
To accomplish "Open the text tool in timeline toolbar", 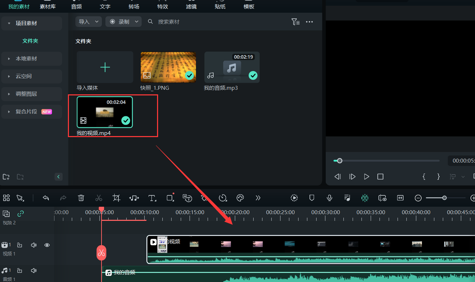I will tap(152, 198).
